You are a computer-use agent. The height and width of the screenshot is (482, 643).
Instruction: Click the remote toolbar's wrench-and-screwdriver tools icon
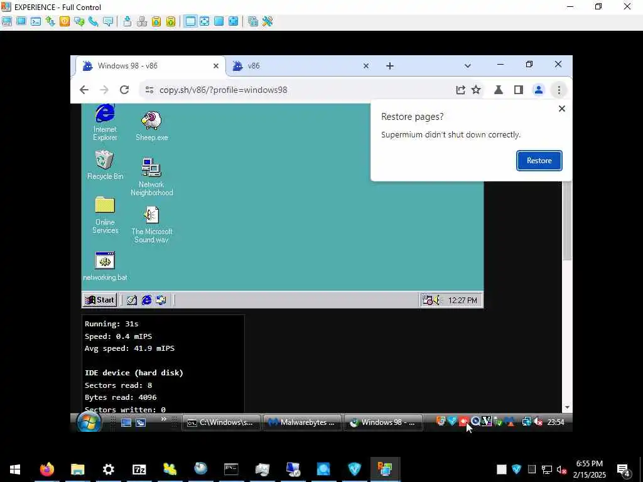[267, 21]
